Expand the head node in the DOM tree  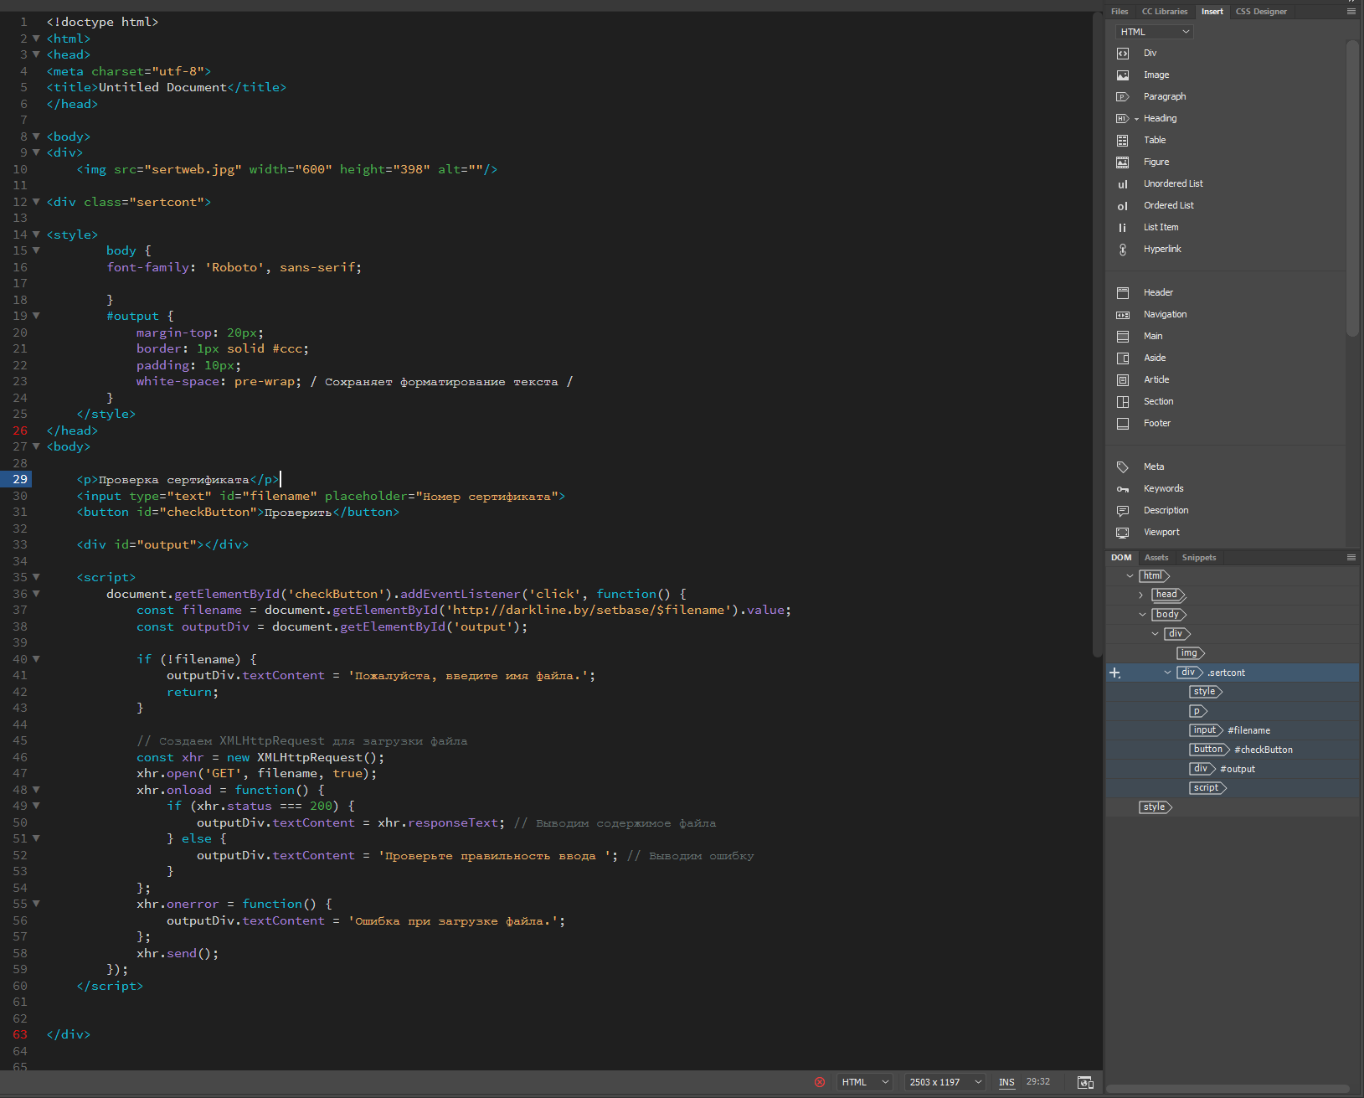[x=1140, y=595]
